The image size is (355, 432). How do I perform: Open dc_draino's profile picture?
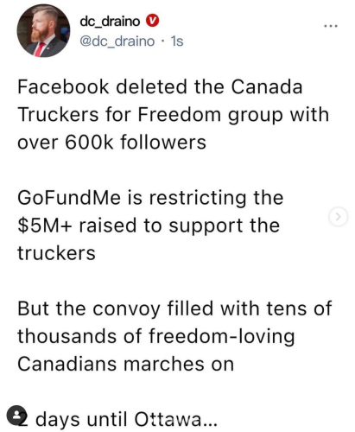43,30
